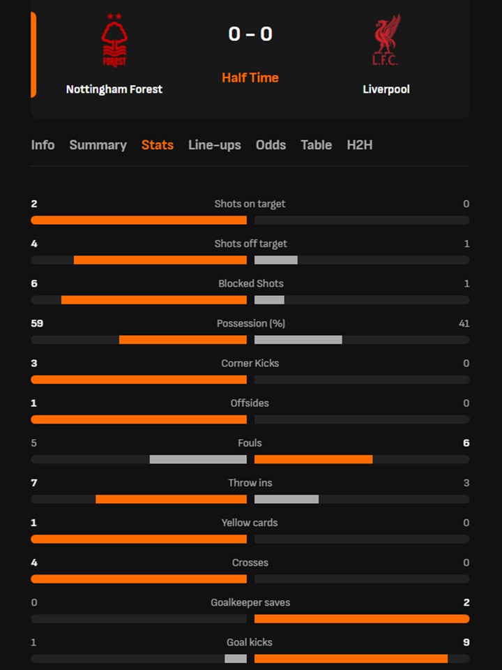Go to the Table tab
This screenshot has width=502, height=670.
click(x=316, y=145)
